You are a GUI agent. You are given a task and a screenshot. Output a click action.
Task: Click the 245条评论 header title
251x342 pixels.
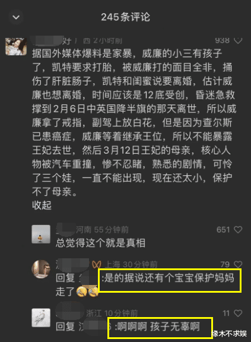click(126, 17)
